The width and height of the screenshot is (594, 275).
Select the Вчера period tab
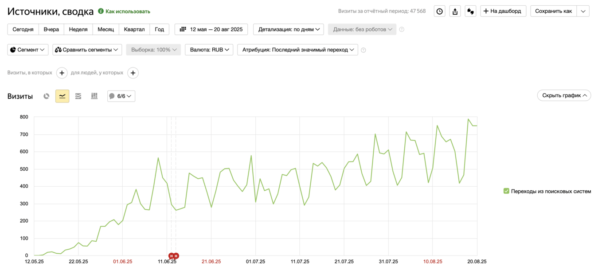(x=51, y=29)
